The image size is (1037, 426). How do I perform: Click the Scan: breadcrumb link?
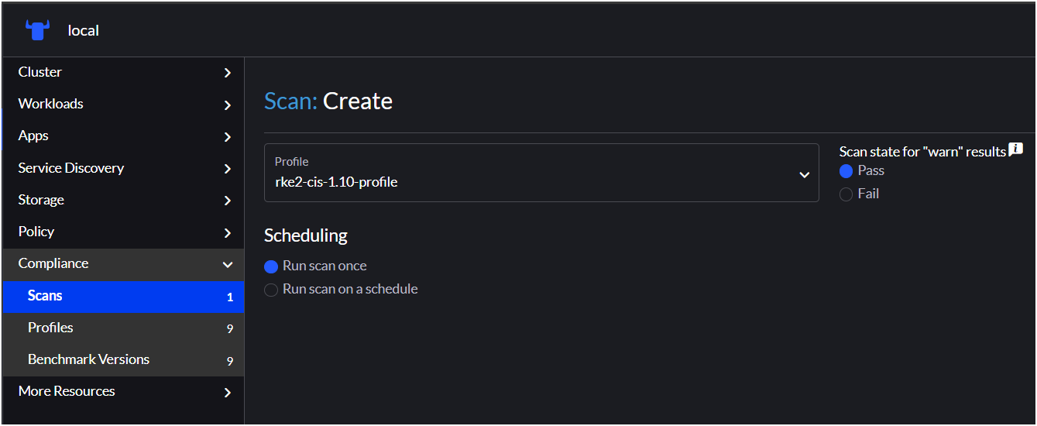pos(290,101)
